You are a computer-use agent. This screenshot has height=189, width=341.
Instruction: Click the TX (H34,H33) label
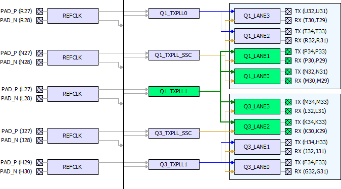click(311, 142)
